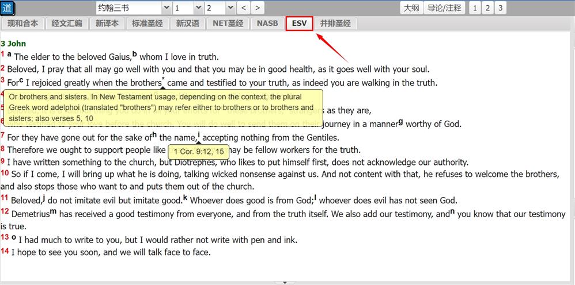Click verse number 10
The width and height of the screenshot is (575, 285).
pyautogui.click(x=5, y=173)
